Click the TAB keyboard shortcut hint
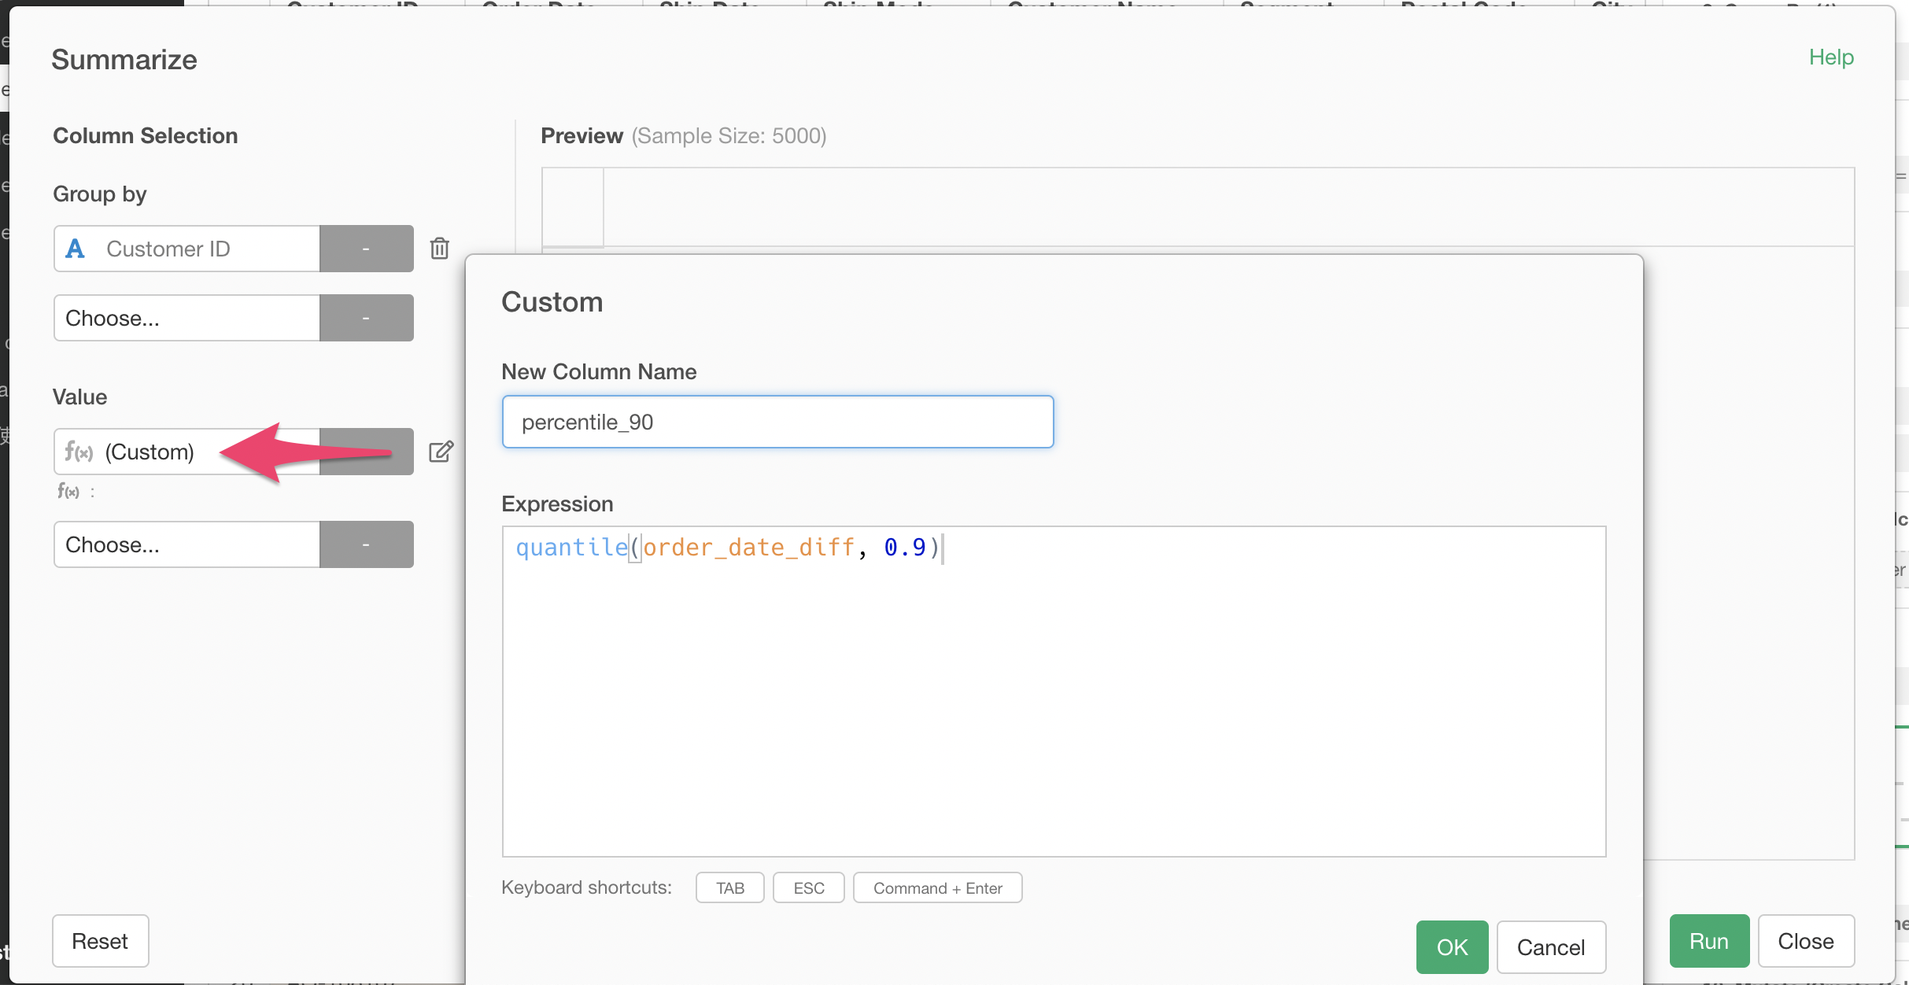Screen dimensions: 1909x985 [x=729, y=887]
